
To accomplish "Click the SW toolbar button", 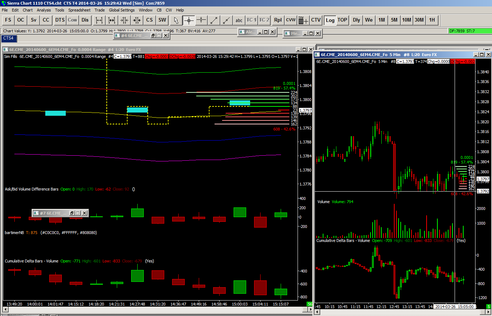I will (162, 20).
